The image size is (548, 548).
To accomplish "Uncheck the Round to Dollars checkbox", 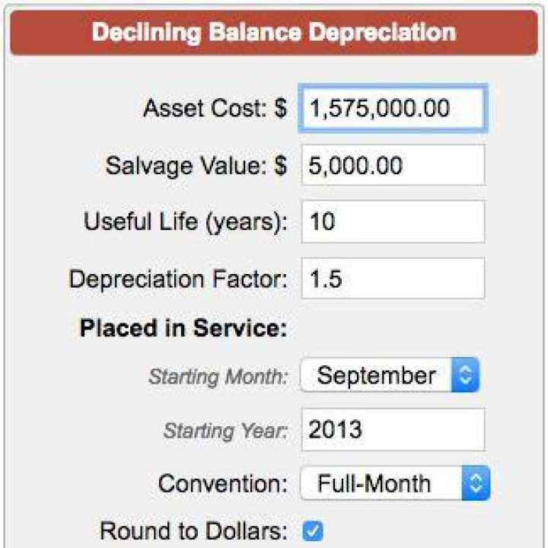I will click(x=313, y=531).
